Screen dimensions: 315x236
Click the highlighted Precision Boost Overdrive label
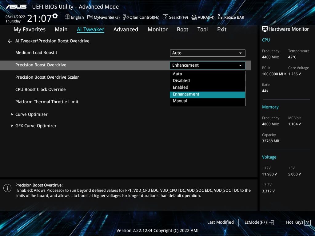[41, 65]
